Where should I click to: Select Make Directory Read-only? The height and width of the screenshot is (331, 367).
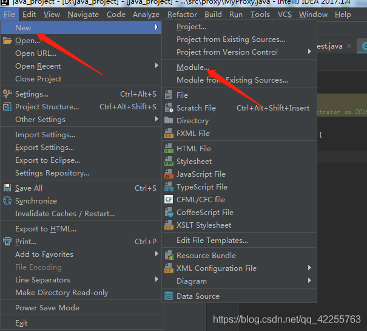point(81,293)
